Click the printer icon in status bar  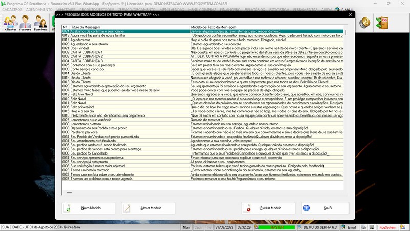coord(364,227)
